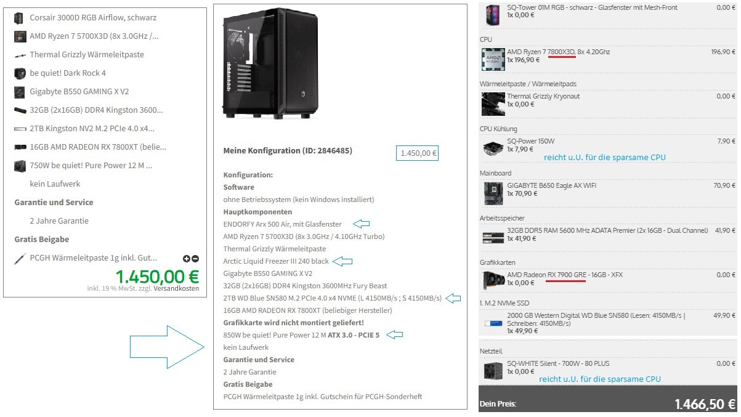Select the Radeon RX 7900 GRE XFX thumbnail
The width and height of the screenshot is (741, 417).
pyautogui.click(x=493, y=281)
